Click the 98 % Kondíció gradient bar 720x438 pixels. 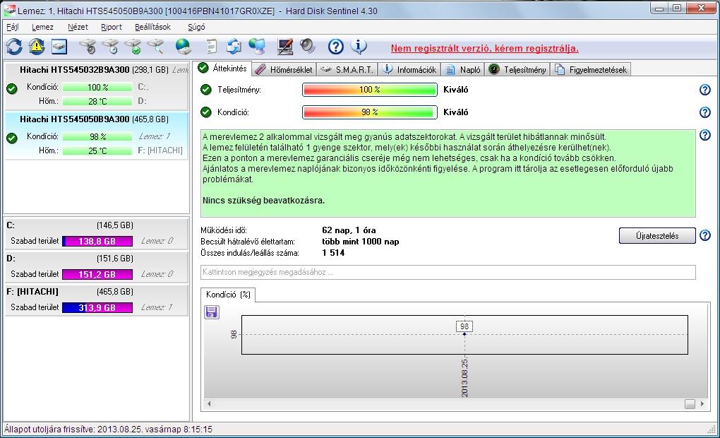tap(370, 112)
